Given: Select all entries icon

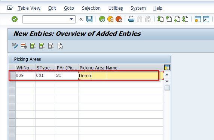Looking at the screenshot, I should click(x=33, y=46).
